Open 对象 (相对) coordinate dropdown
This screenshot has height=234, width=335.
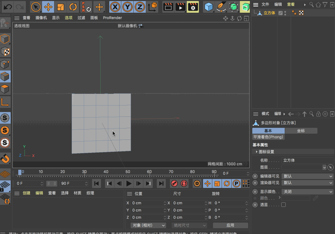(148, 225)
